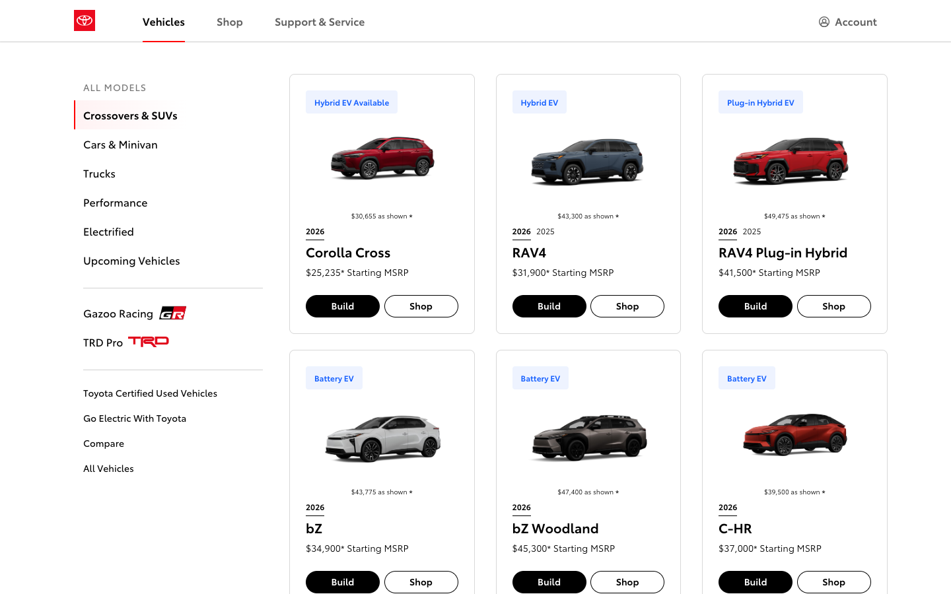951x594 pixels.
Task: Select Electrified category
Action: point(108,232)
